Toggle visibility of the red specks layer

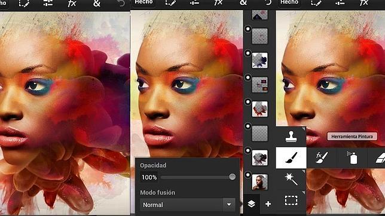(x=247, y=29)
